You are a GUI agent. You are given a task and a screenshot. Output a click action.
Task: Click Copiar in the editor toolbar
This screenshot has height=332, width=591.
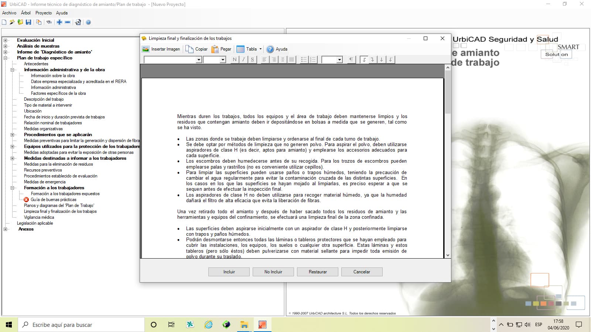click(x=197, y=49)
